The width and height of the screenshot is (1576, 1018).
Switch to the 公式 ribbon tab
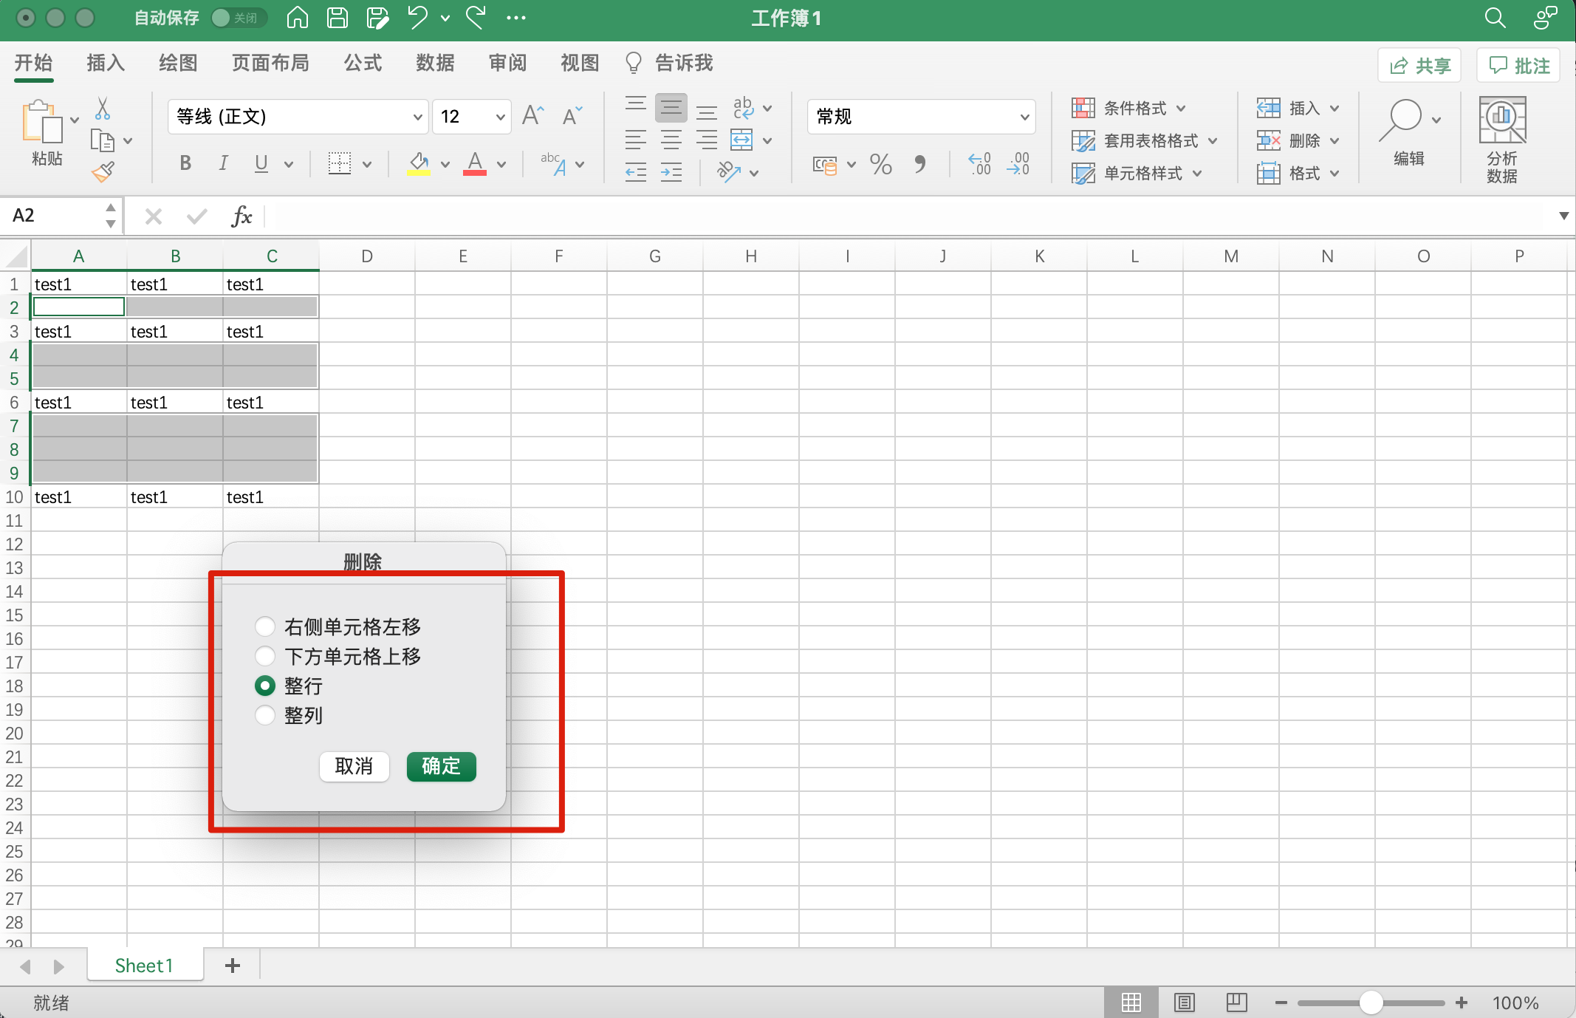tap(362, 63)
